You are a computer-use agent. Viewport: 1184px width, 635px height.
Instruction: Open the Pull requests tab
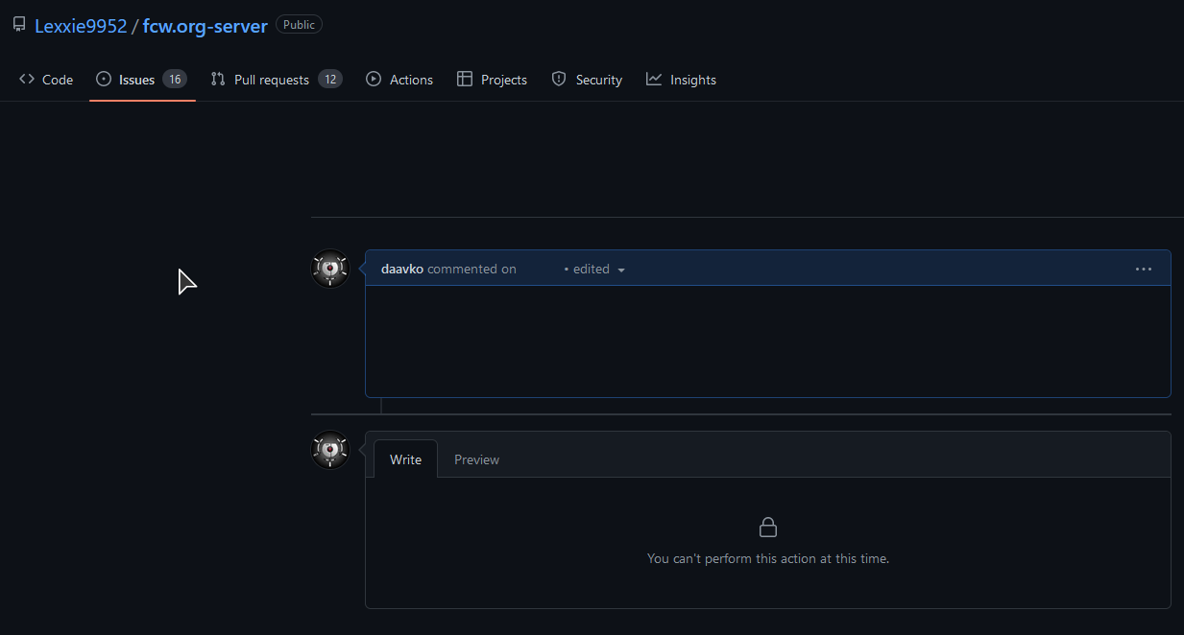(x=277, y=80)
